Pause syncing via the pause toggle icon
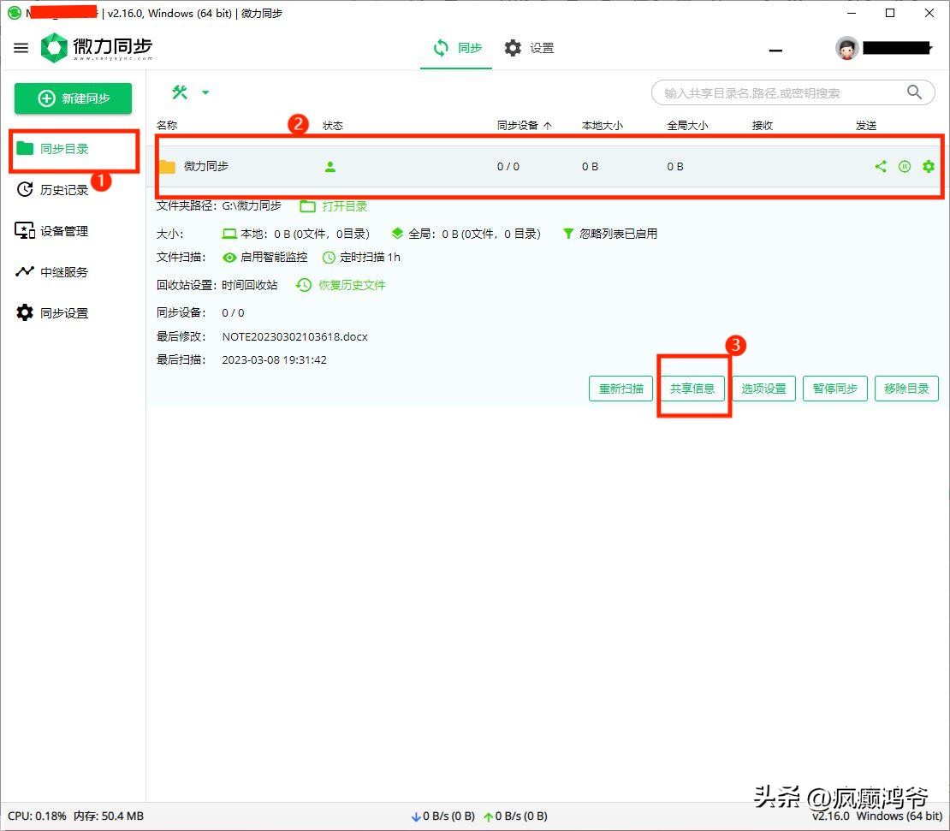The width and height of the screenshot is (950, 831). [x=905, y=166]
